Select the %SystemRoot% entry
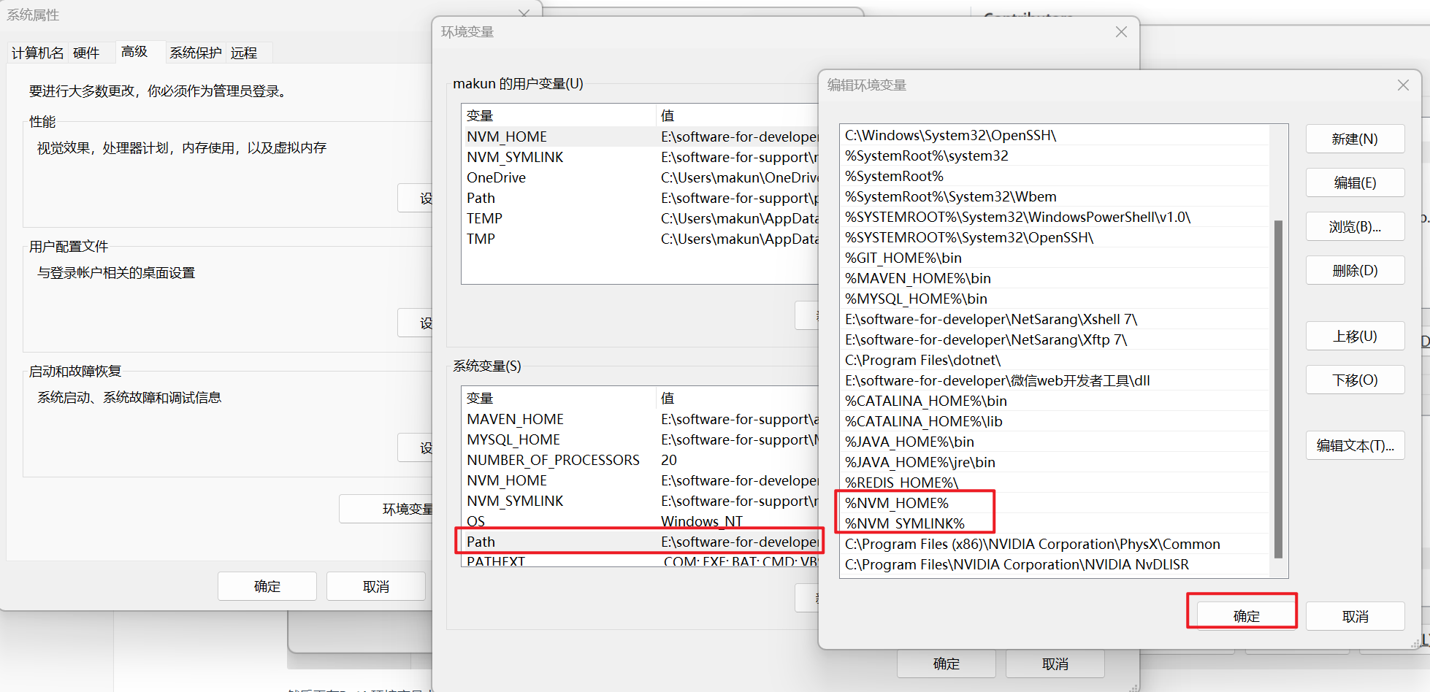The height and width of the screenshot is (692, 1430). click(1055, 176)
